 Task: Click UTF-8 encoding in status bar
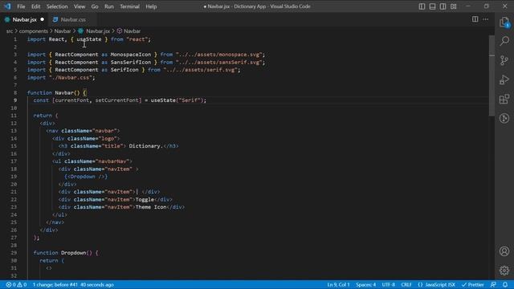tap(389, 285)
